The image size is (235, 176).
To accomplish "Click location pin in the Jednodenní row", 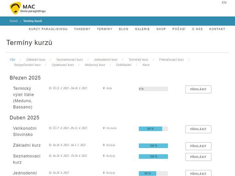I will point(104,173).
